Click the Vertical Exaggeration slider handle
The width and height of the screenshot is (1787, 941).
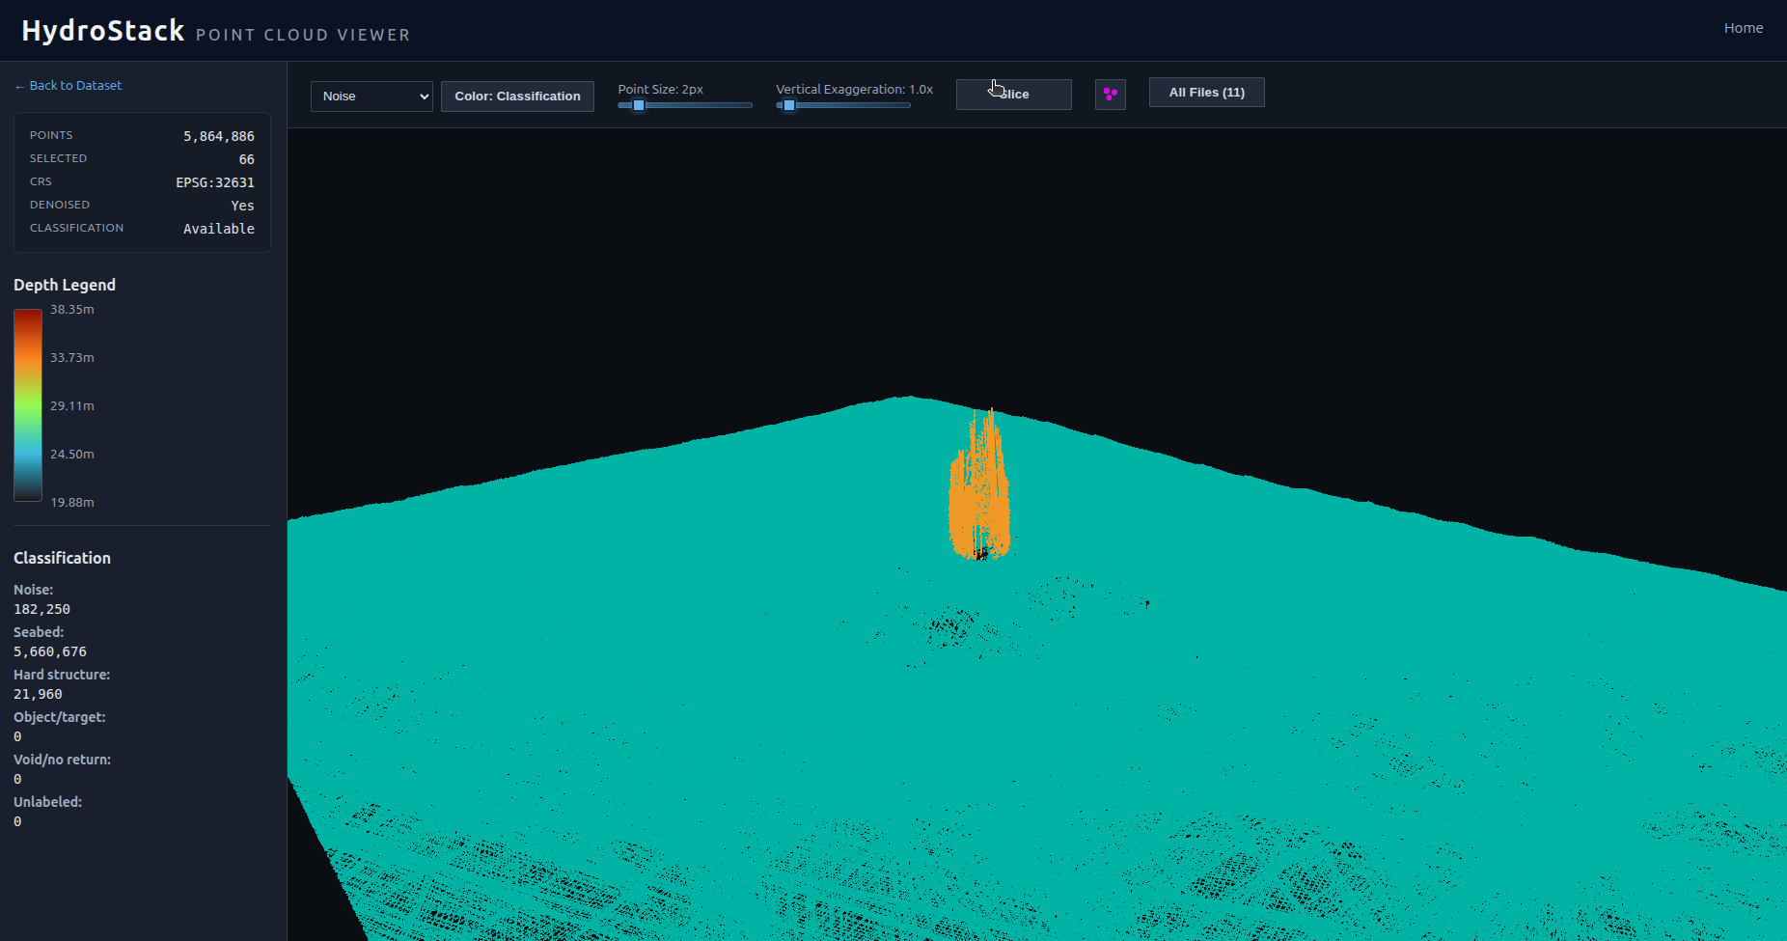click(x=789, y=105)
